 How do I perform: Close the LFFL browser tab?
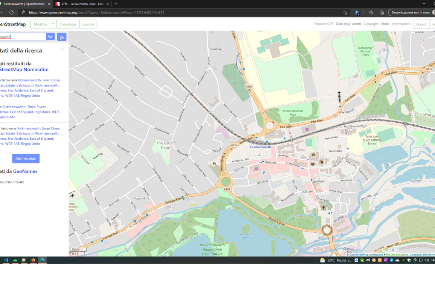click(x=108, y=4)
